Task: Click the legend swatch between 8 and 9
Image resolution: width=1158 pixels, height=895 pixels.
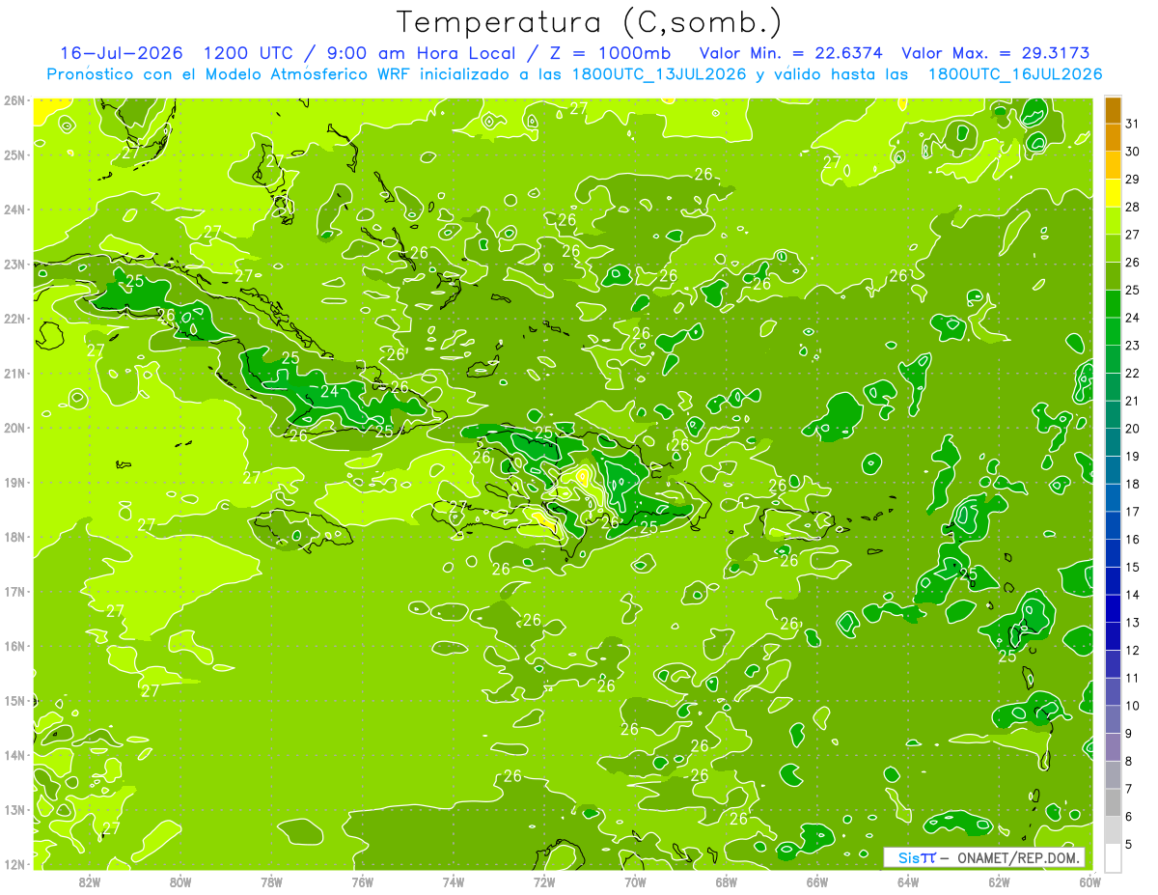Action: 1113,746
